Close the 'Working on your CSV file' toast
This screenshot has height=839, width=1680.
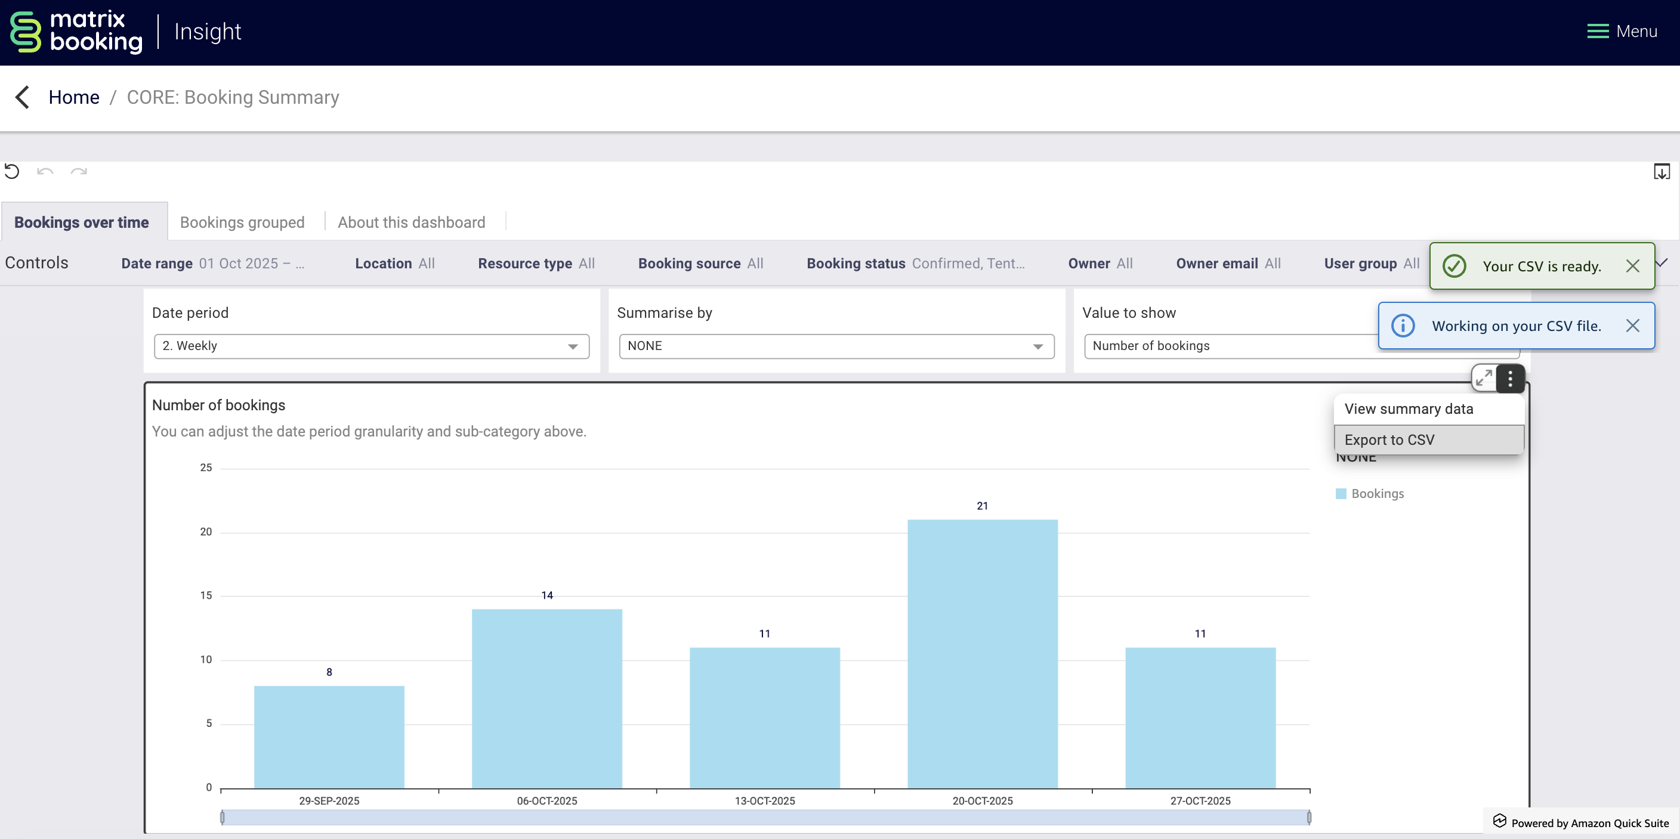point(1632,326)
